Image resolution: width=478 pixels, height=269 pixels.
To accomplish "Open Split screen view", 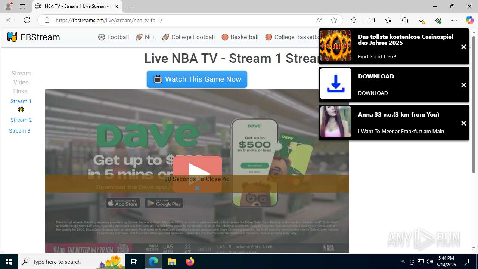I will (372, 20).
